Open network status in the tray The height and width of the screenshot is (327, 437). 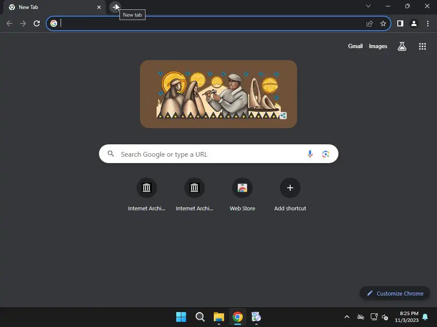pos(374,317)
